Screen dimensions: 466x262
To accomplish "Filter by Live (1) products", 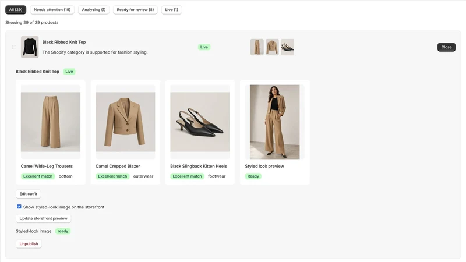I will [x=171, y=10].
